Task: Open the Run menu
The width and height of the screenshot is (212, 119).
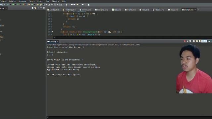Action: pos(48,1)
